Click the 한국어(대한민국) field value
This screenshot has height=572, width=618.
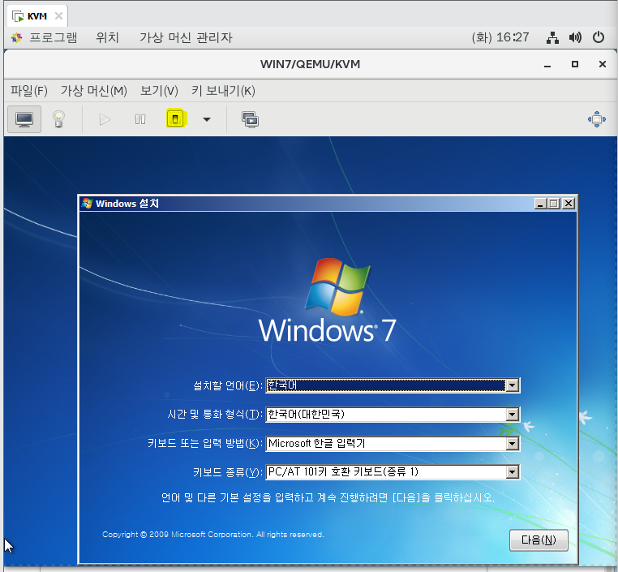[307, 414]
